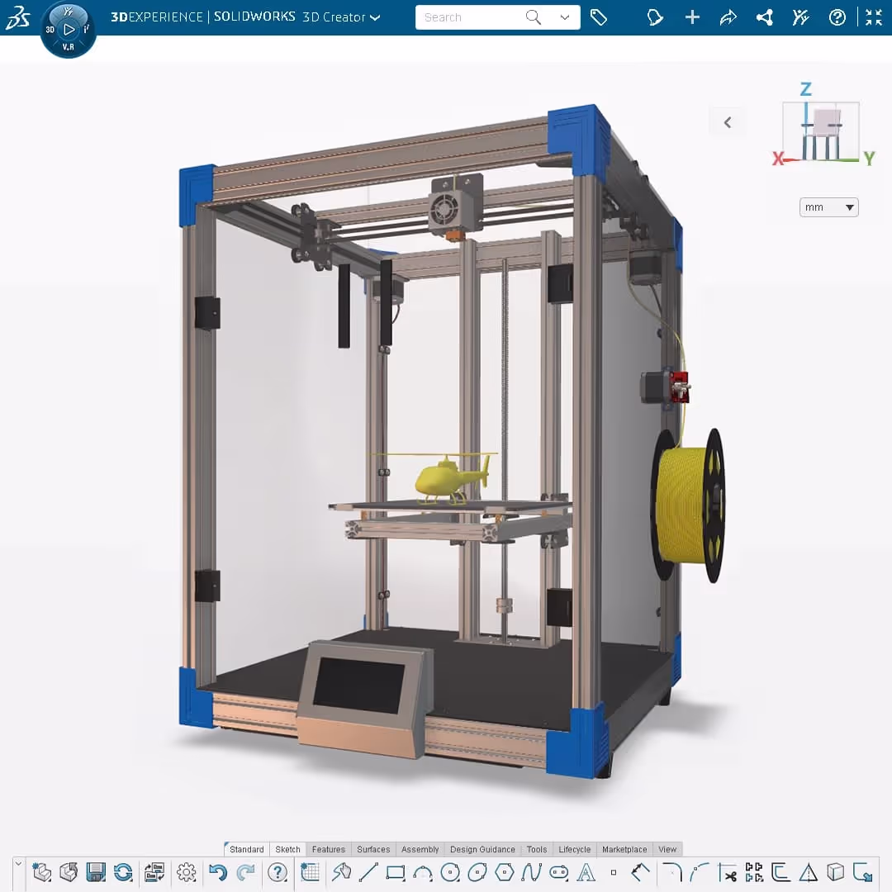Viewport: 892px width, 892px height.
Task: Select the Ellipse sketch tool
Action: [x=477, y=872]
